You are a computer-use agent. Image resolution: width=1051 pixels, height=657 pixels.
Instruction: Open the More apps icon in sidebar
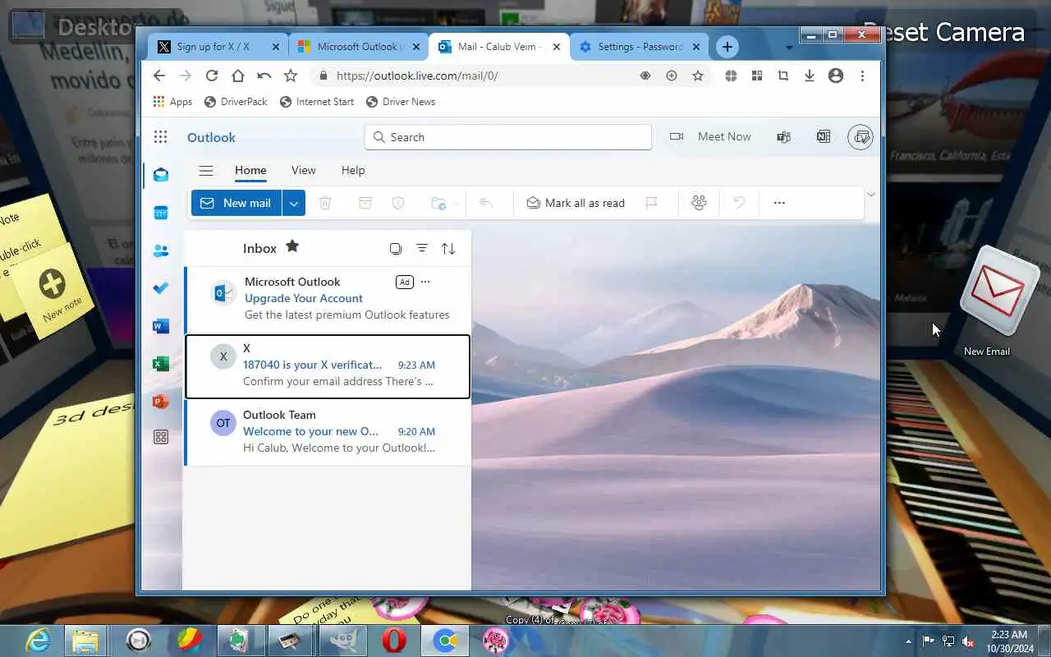161,438
